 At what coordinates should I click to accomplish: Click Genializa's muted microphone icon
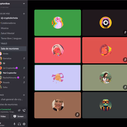tap(24, 58)
